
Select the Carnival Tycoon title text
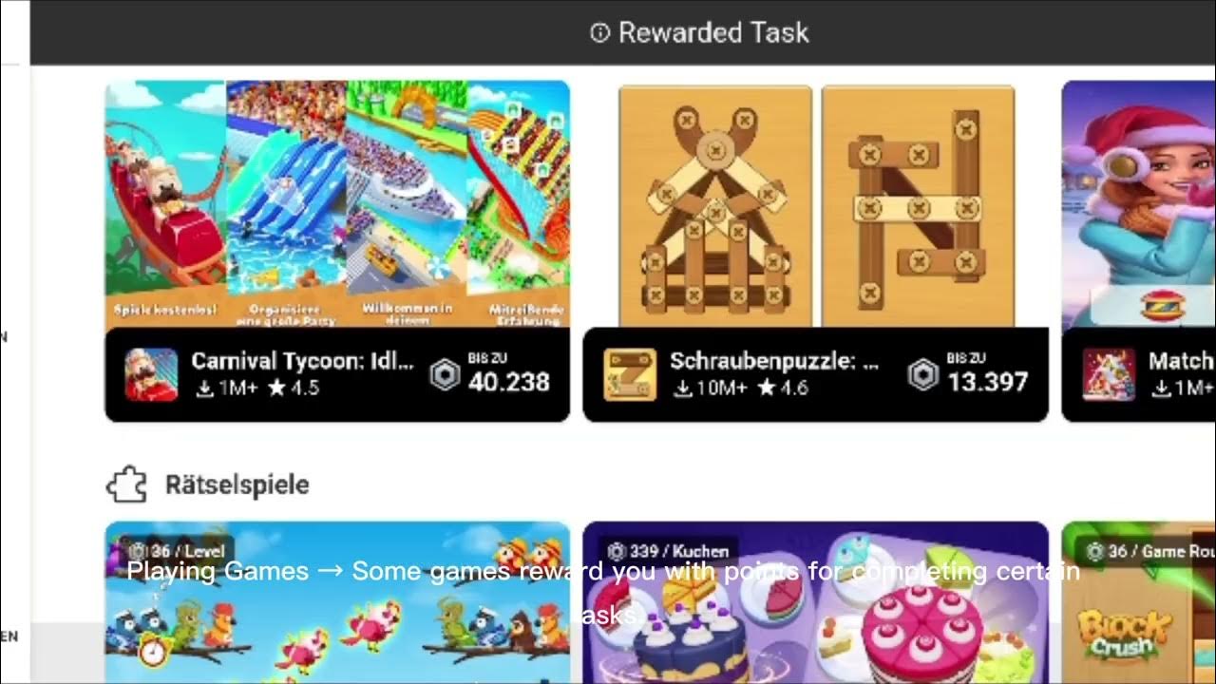coord(303,361)
